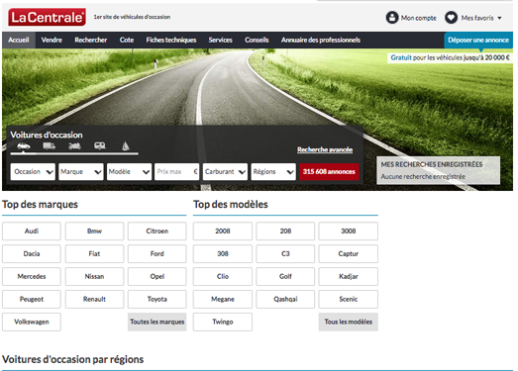The image size is (518, 371).
Task: Open the Cote menu item
Action: pos(127,40)
